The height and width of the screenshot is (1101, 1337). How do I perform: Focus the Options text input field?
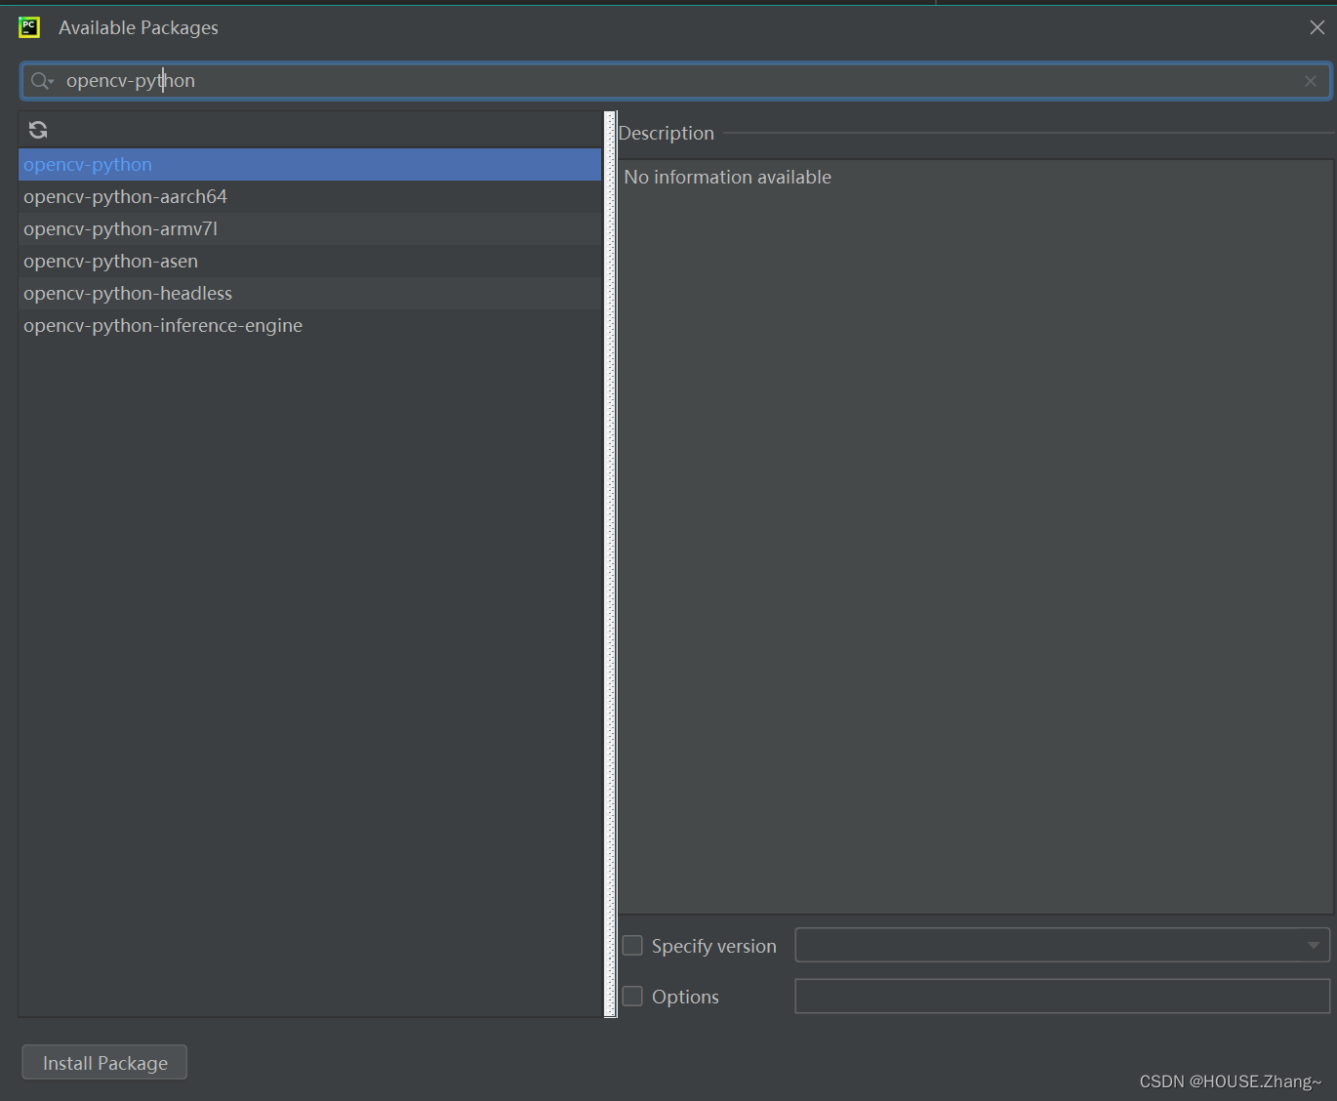pos(1062,997)
